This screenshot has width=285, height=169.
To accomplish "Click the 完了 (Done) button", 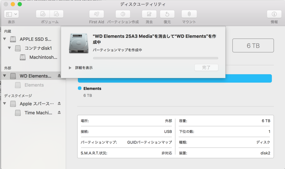I will pyautogui.click(x=206, y=67).
